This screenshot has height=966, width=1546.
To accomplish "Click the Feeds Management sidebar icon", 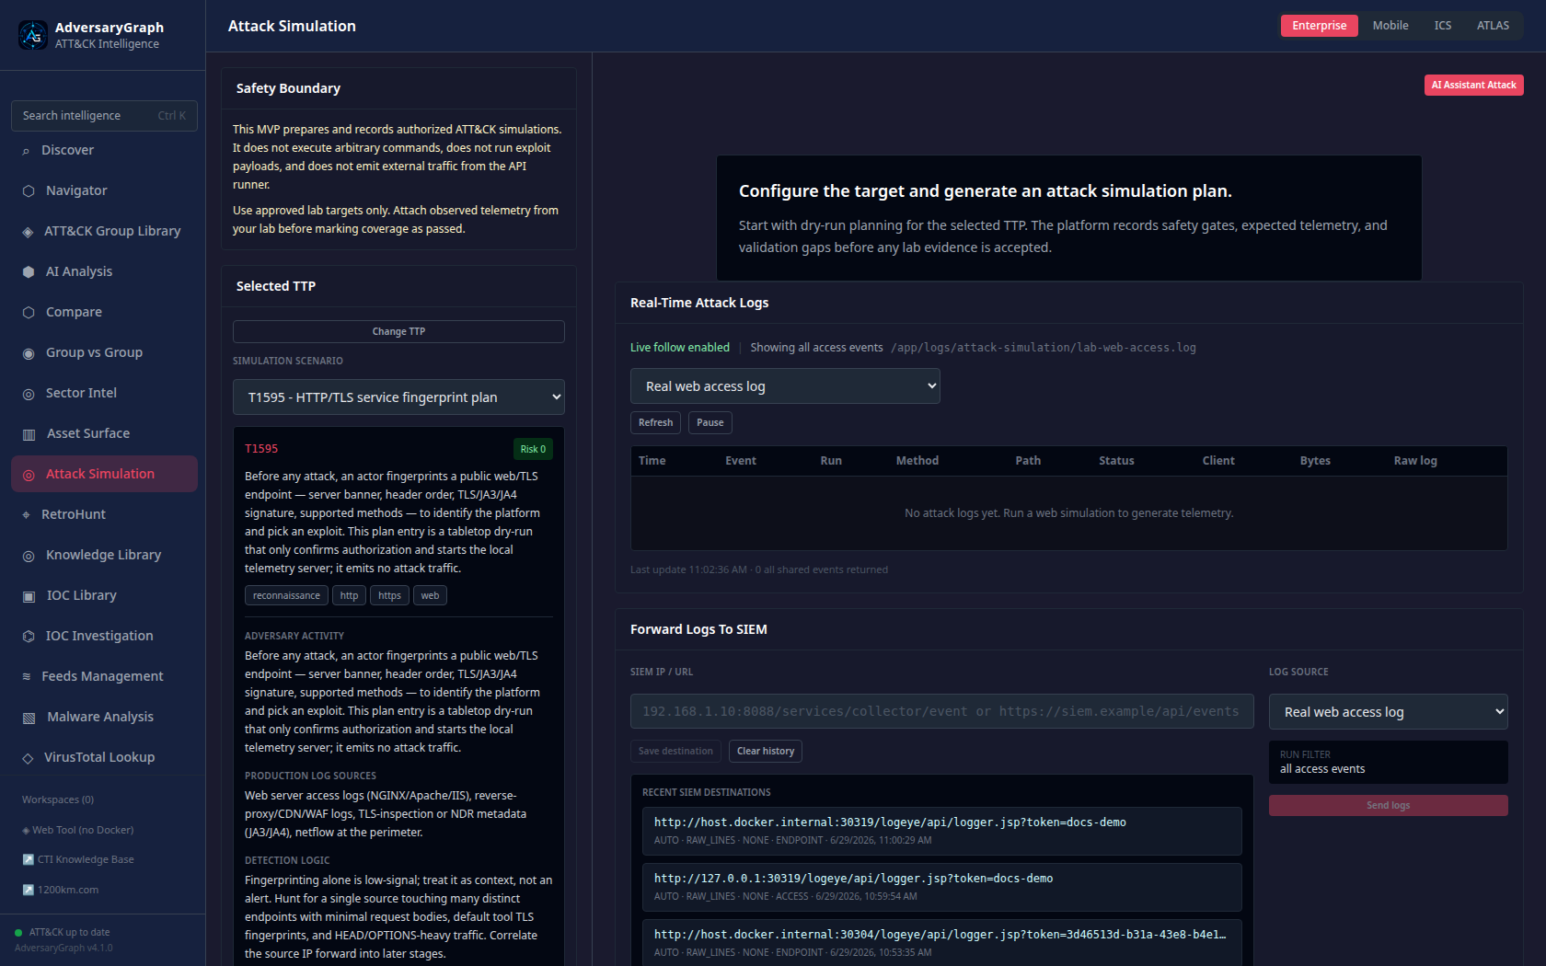I will point(27,677).
